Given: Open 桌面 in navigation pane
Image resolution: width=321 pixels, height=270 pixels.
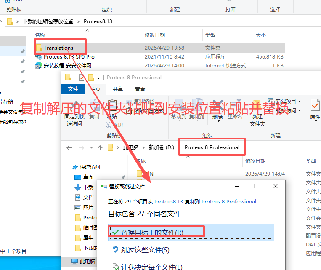Looking at the screenshot, I should coord(88,177).
